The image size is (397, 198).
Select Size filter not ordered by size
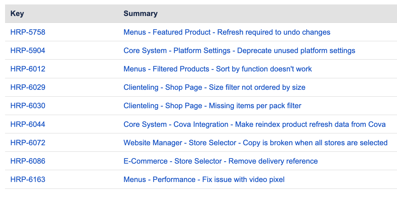214,87
